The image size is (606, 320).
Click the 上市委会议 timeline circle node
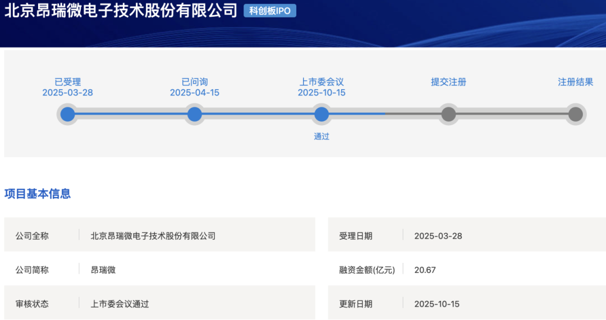point(322,115)
